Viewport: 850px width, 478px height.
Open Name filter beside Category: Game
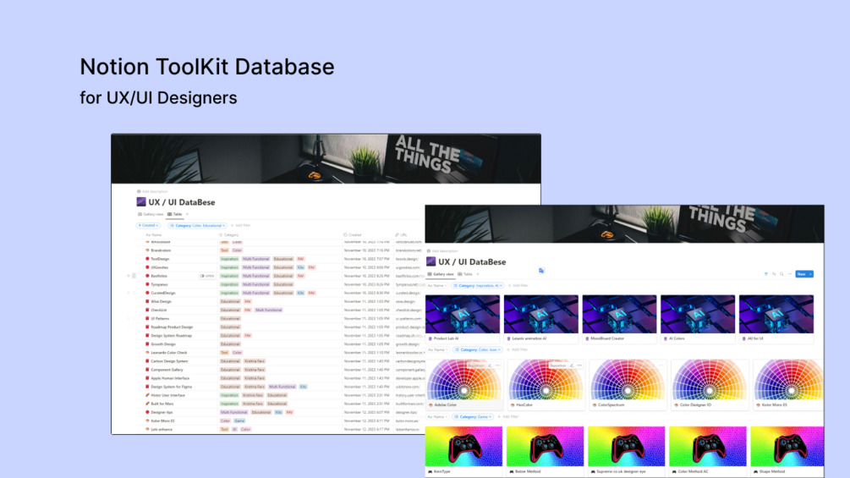(x=437, y=417)
